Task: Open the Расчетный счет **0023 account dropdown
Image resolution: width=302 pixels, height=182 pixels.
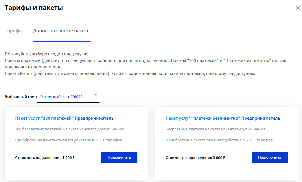Action: pyautogui.click(x=68, y=97)
